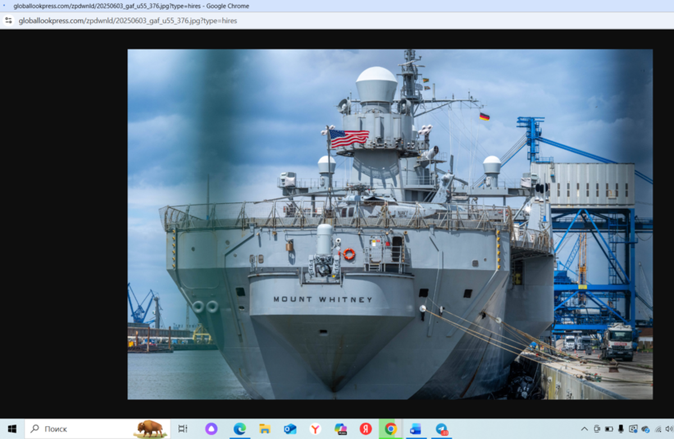This screenshot has width=674, height=439.
Task: Open the speaker volume tray icon
Action: point(668,429)
